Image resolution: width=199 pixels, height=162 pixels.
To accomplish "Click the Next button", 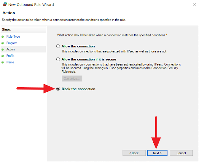I will pyautogui.click(x=157, y=153).
